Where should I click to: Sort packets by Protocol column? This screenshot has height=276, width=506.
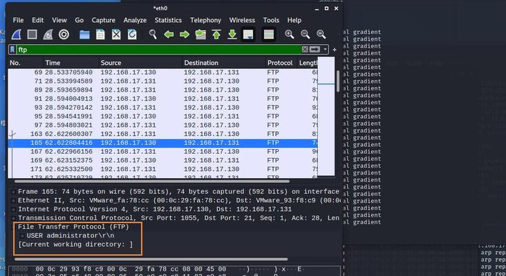coord(281,63)
